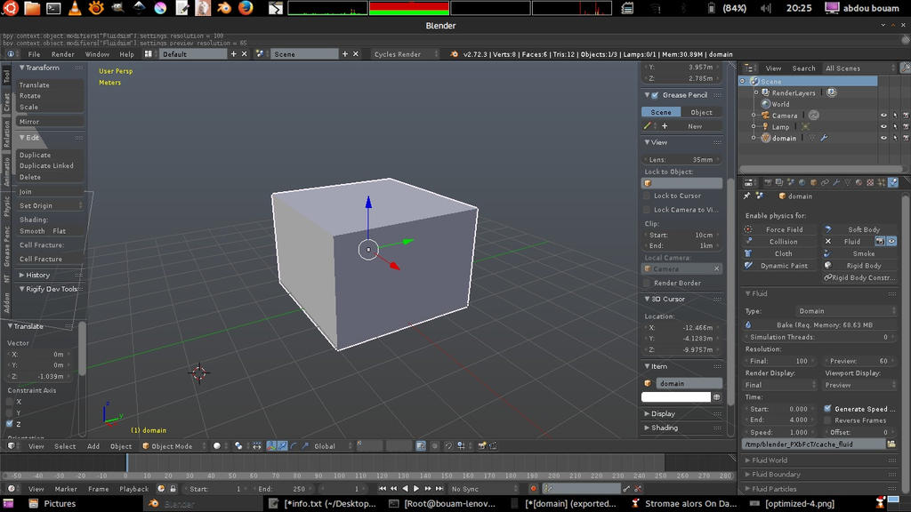Enable Lock Camera to View checkbox

[x=647, y=210]
